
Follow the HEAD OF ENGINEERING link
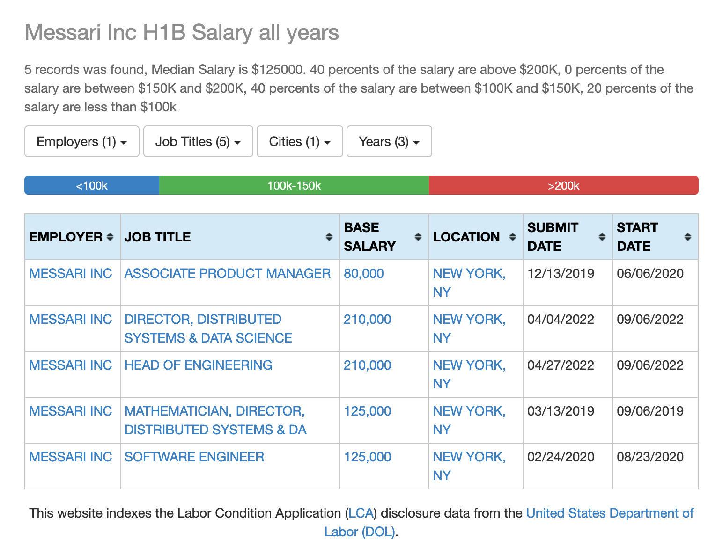(199, 365)
